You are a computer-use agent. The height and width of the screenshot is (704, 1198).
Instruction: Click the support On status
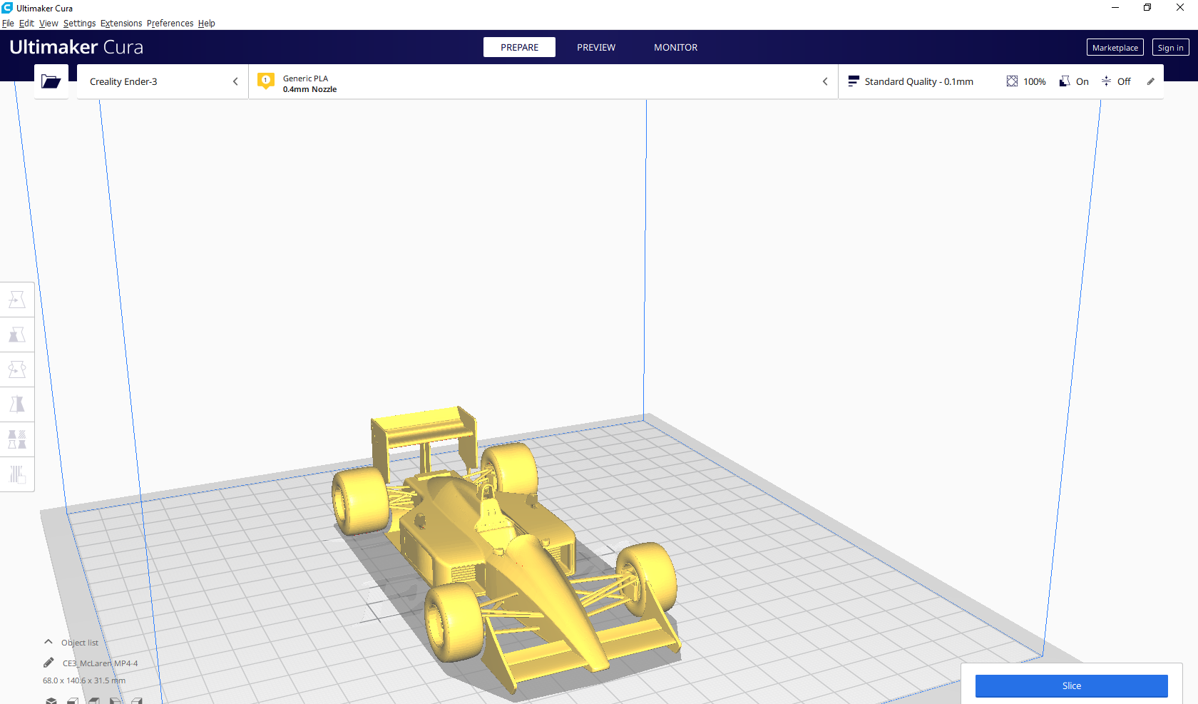point(1082,81)
